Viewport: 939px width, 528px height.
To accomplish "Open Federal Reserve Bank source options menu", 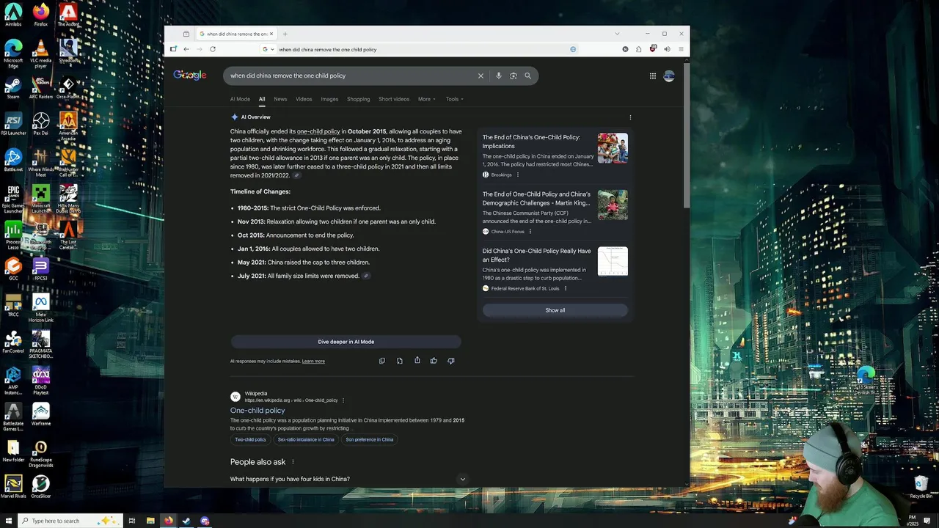I will (565, 288).
